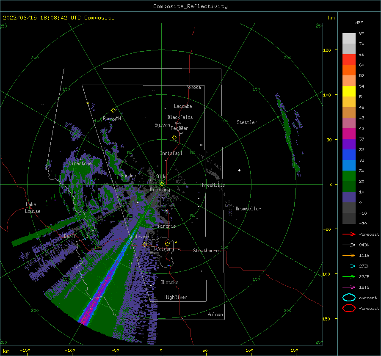Select the orange 111V arrow icon

pyautogui.click(x=349, y=255)
